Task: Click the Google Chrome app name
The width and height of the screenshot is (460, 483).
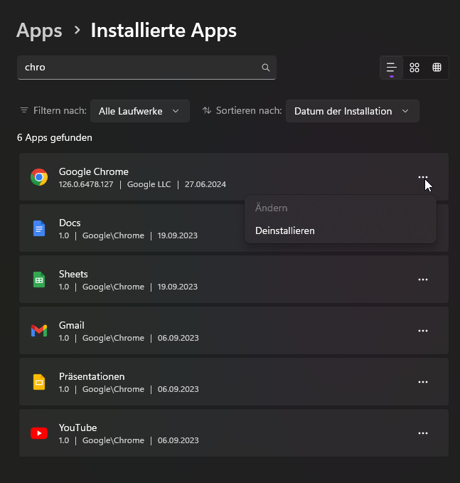Action: 94,171
